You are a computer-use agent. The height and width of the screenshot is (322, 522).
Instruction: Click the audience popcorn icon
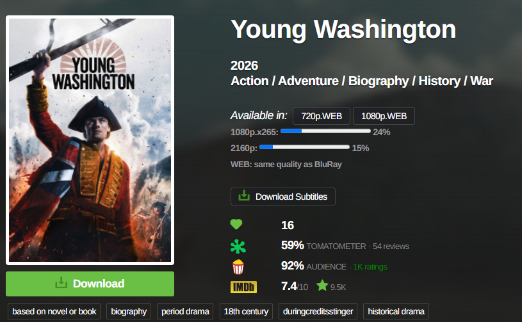pyautogui.click(x=238, y=267)
